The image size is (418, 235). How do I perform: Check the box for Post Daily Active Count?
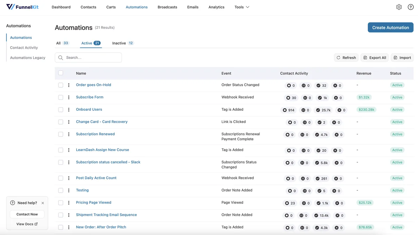(61, 178)
